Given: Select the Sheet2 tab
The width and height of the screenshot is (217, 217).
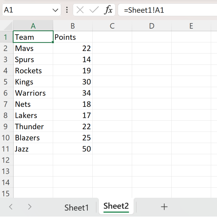Looking at the screenshot, I should point(116,206).
